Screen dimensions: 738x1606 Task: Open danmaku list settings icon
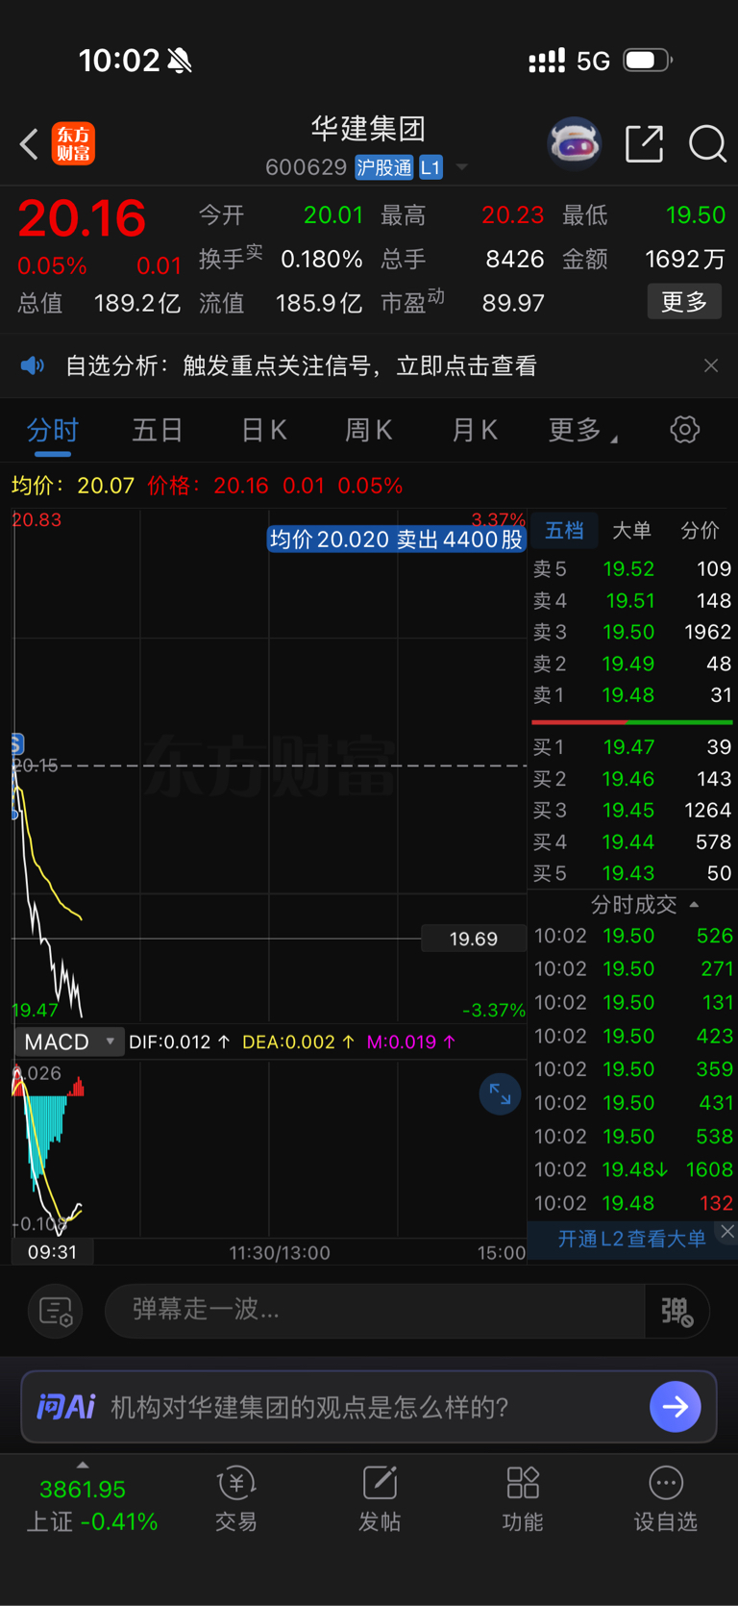click(x=56, y=1311)
